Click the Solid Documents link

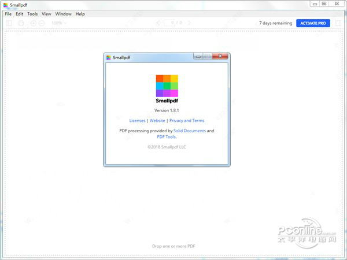tap(190, 131)
